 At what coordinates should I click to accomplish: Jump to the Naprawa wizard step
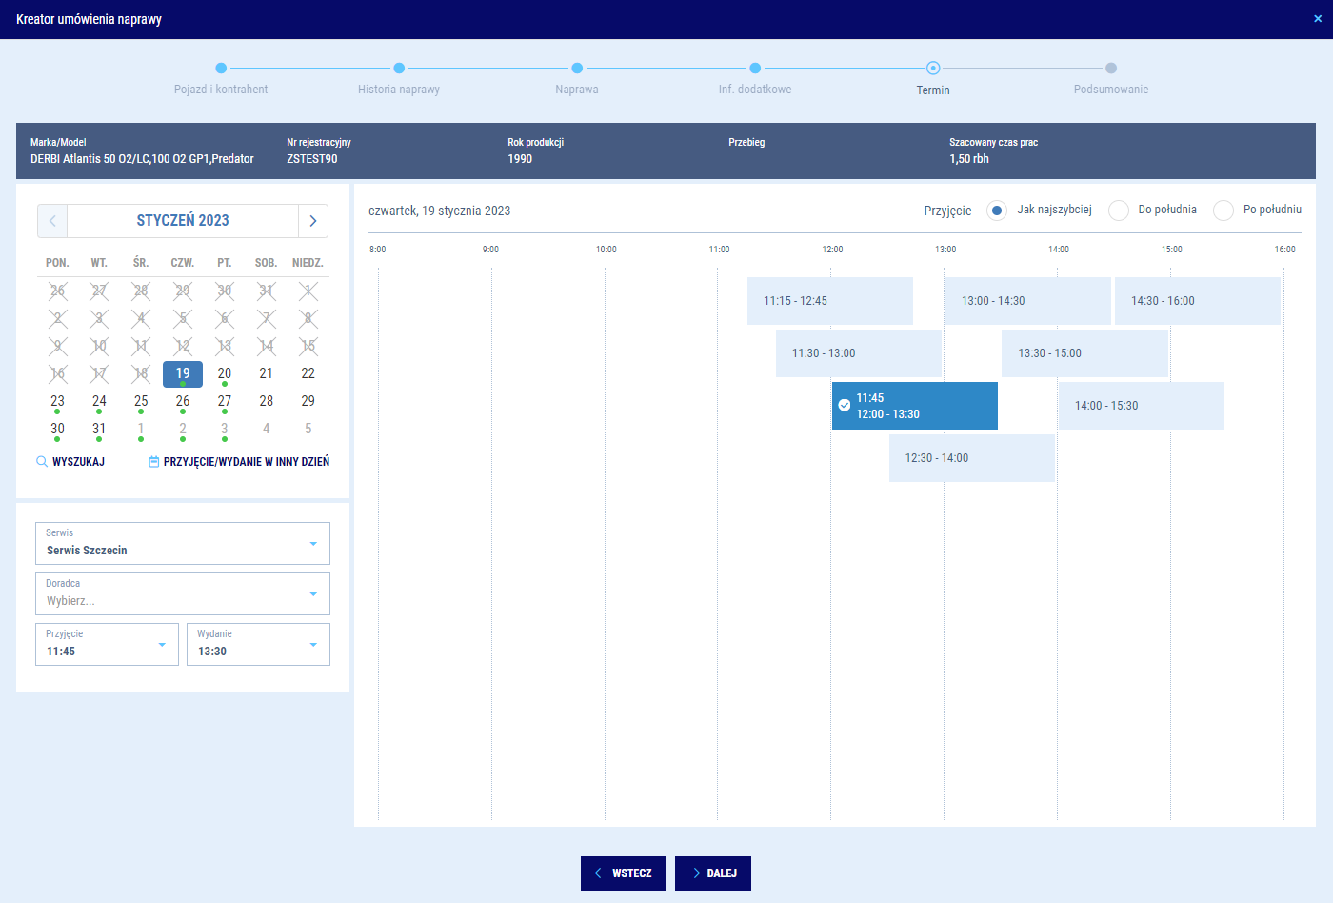pyautogui.click(x=577, y=69)
